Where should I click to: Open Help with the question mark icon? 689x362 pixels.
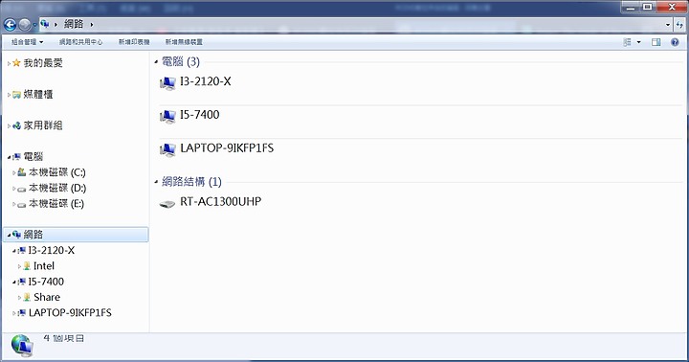[675, 42]
